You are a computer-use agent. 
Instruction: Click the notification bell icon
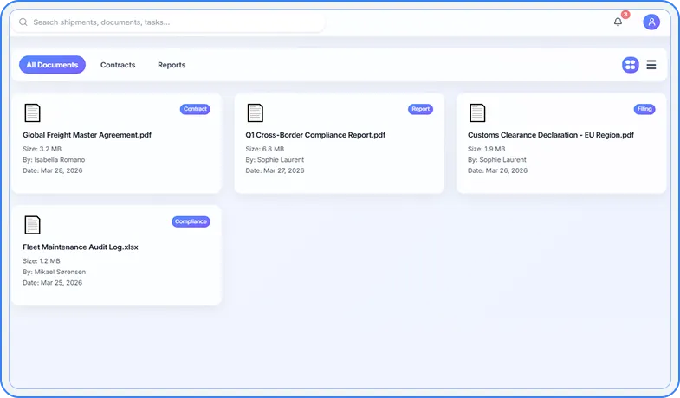pyautogui.click(x=618, y=22)
